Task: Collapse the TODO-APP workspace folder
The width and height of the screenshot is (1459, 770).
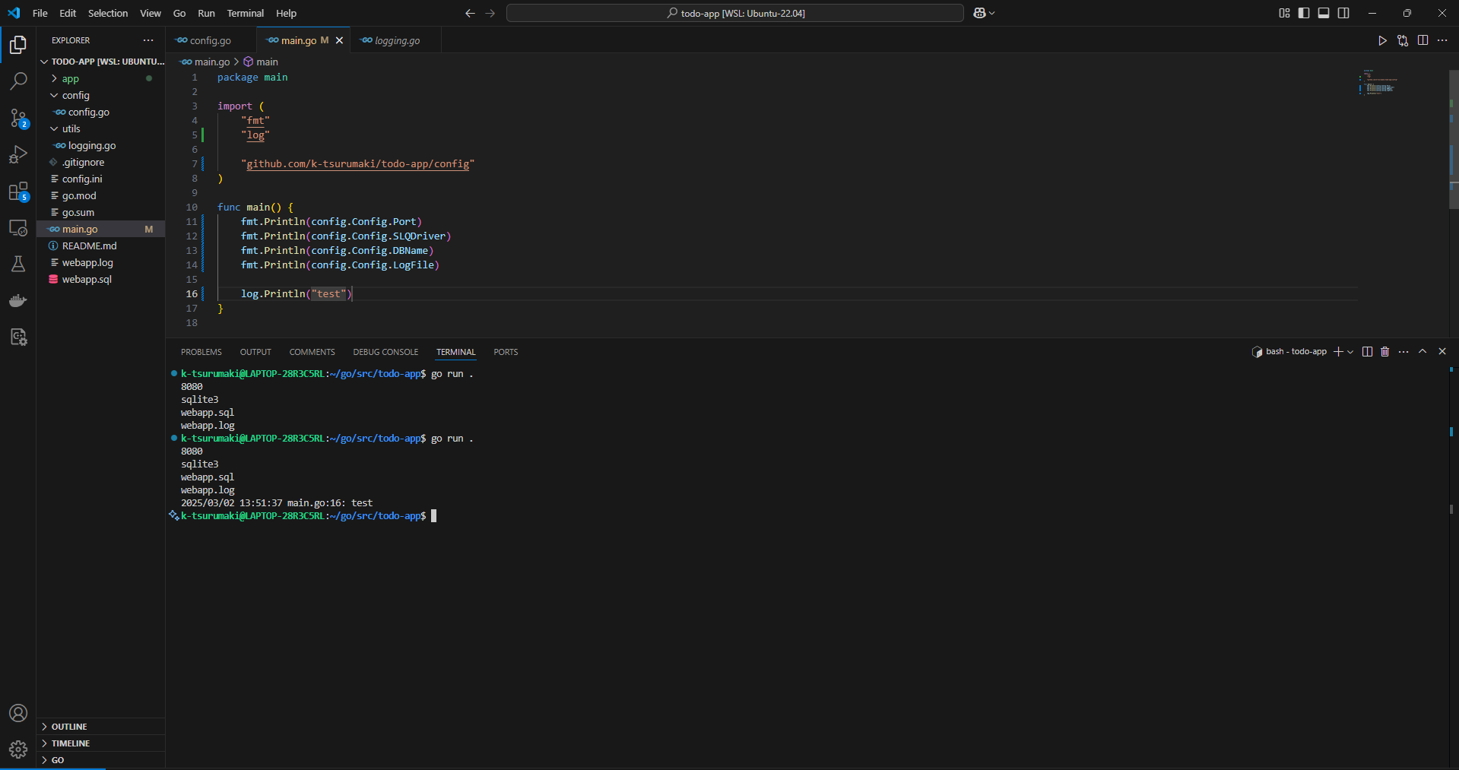Action: [x=44, y=62]
